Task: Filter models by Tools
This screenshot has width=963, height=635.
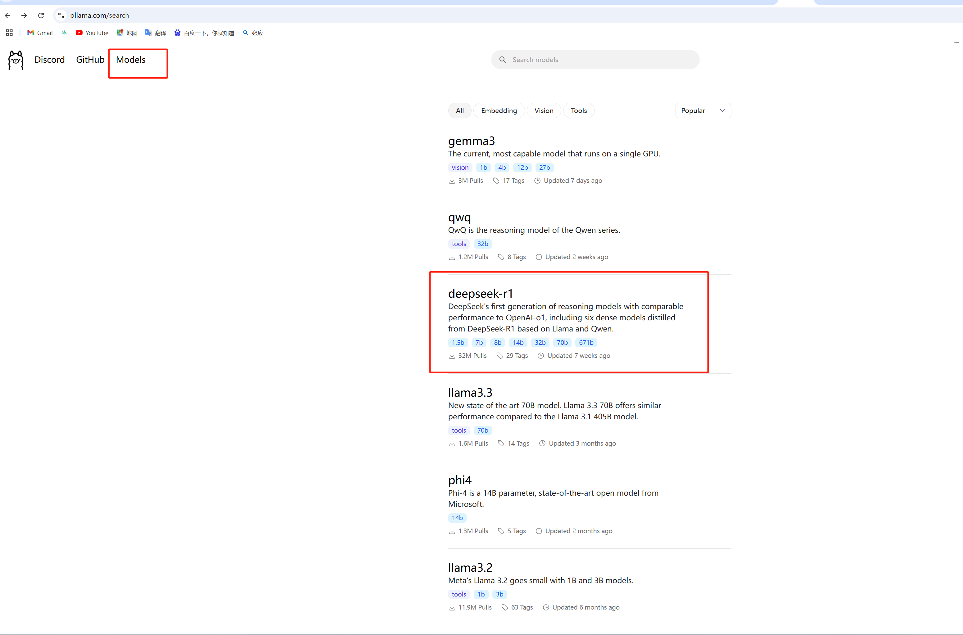Action: 579,110
